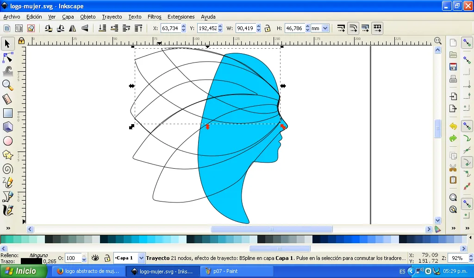Open the Trayecto menu
474x278 pixels.
coord(112,17)
